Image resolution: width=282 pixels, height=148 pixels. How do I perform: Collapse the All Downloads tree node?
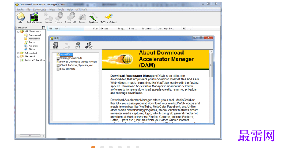pyautogui.click(x=18, y=32)
